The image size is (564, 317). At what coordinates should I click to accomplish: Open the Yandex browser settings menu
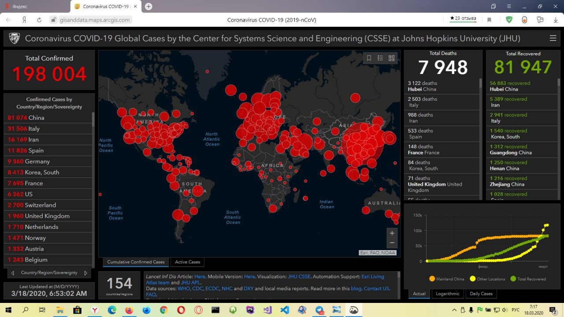point(509,6)
